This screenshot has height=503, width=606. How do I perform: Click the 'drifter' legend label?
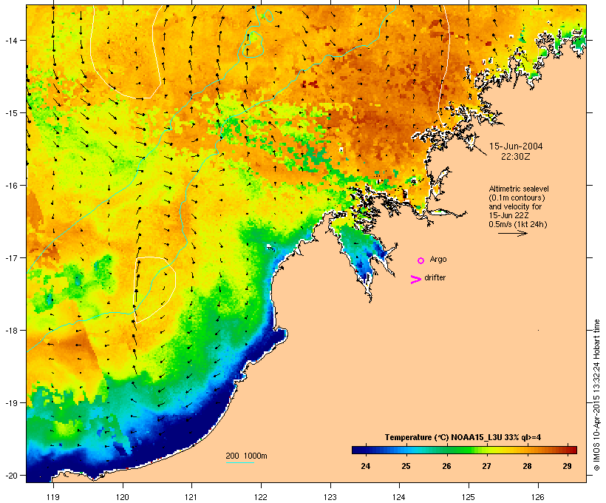pos(435,277)
